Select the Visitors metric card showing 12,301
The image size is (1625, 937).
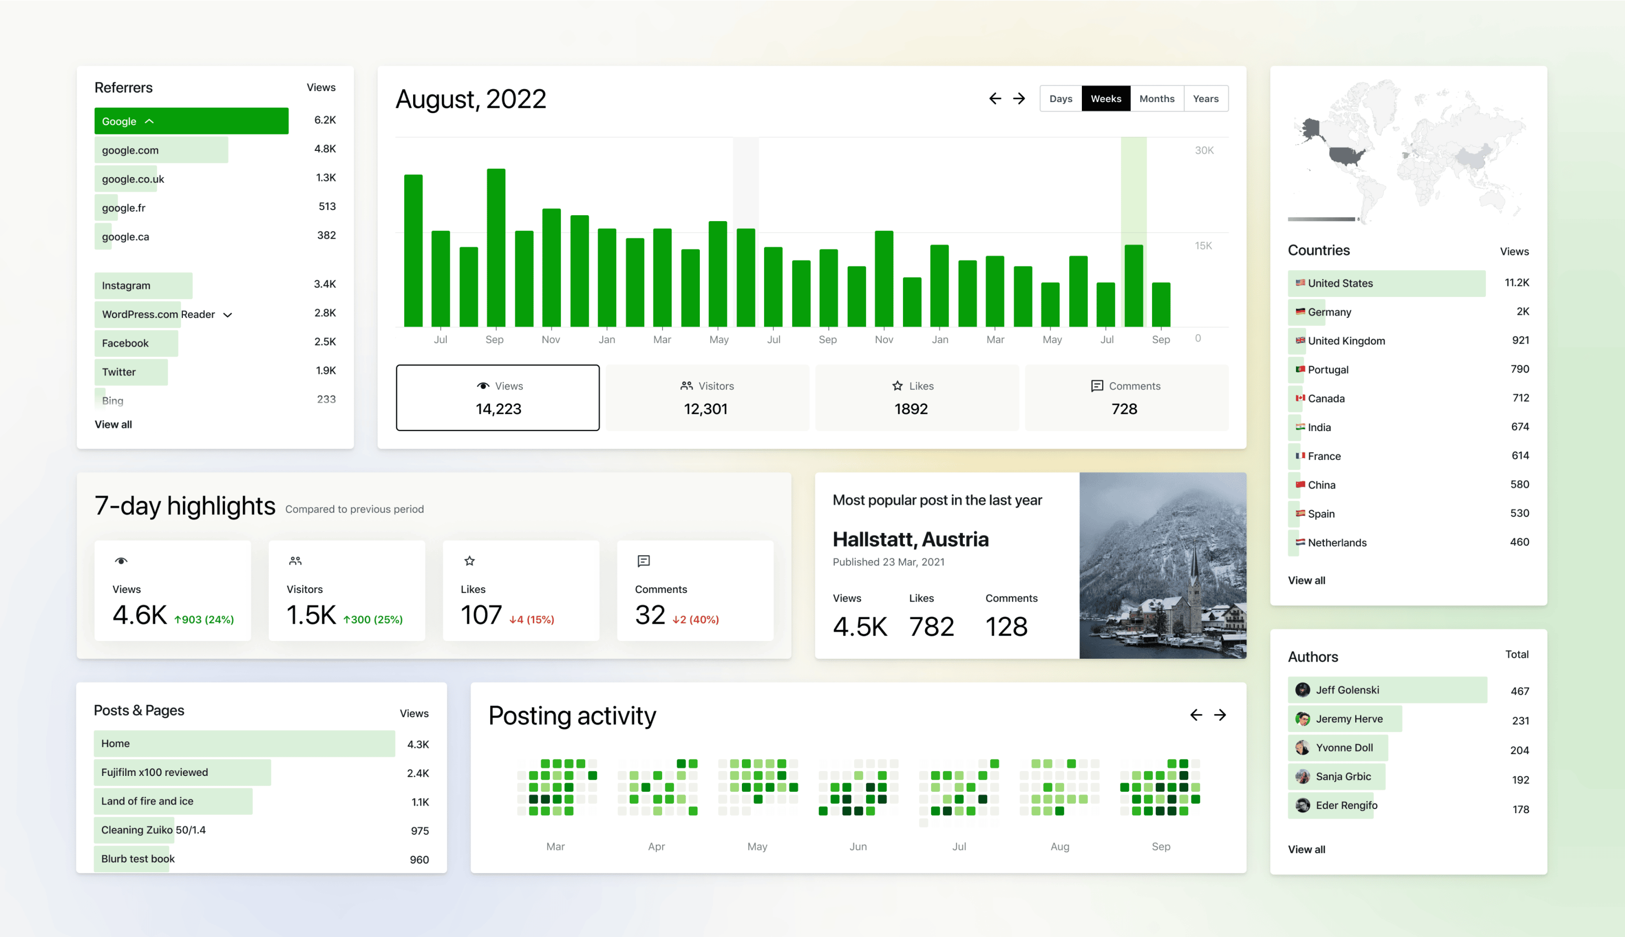(707, 398)
